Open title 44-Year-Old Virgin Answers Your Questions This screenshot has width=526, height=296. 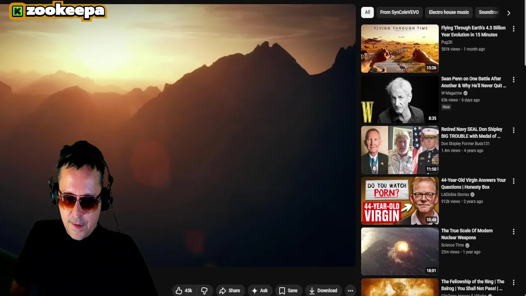tap(473, 183)
